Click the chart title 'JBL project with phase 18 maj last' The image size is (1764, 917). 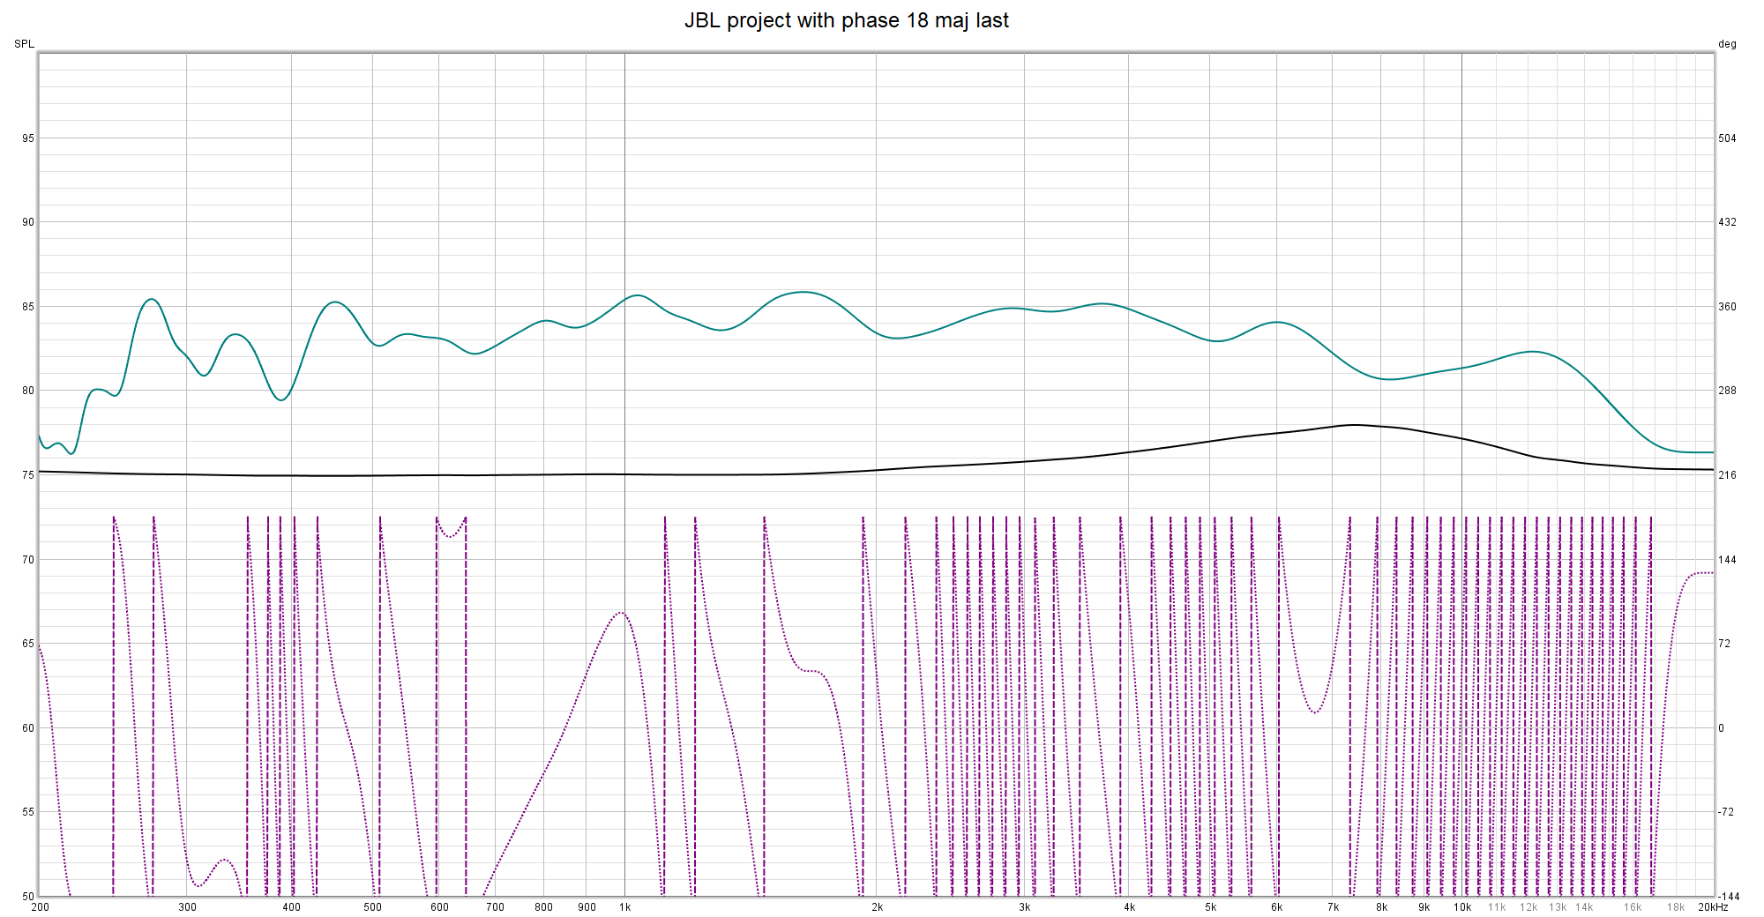(846, 20)
